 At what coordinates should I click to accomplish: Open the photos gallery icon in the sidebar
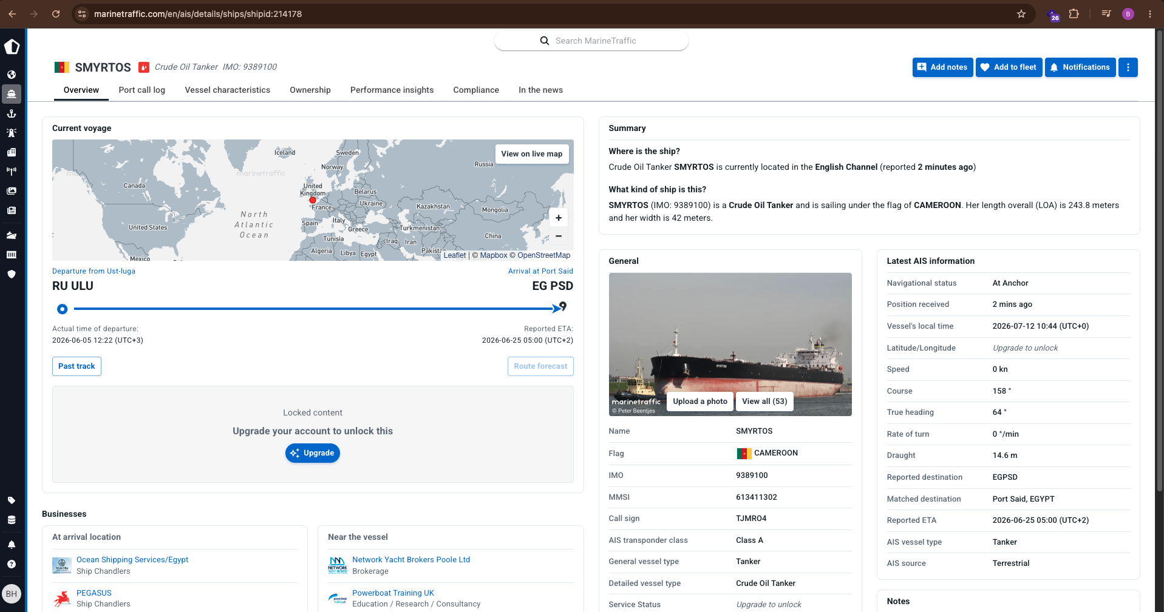tap(12, 191)
